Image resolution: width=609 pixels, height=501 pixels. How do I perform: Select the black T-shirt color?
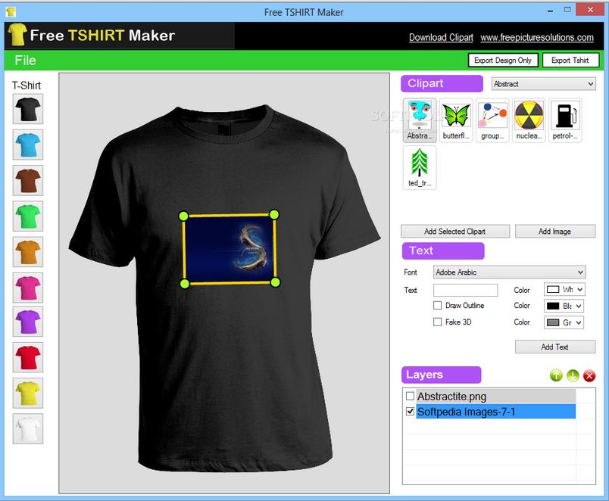pyautogui.click(x=28, y=109)
